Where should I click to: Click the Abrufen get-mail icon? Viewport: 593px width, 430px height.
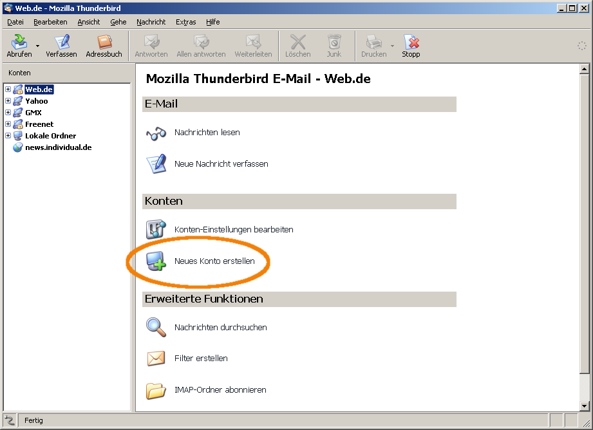[19, 42]
